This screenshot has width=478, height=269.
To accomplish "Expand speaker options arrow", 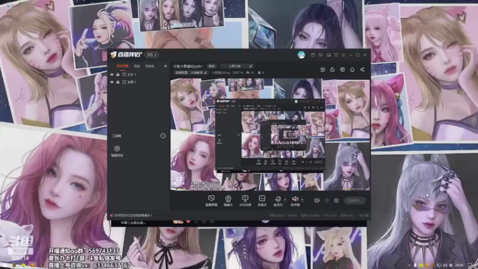I will tap(302, 200).
